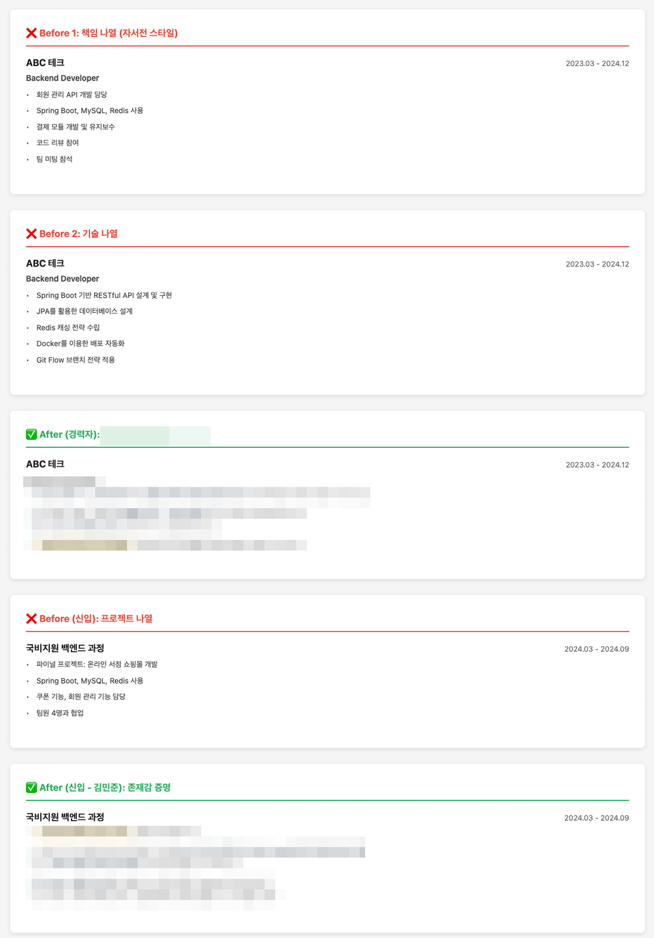Image resolution: width=654 pixels, height=938 pixels.
Task: Click the '회원 관리 API 개발 담당' bullet
Action: pyautogui.click(x=72, y=95)
